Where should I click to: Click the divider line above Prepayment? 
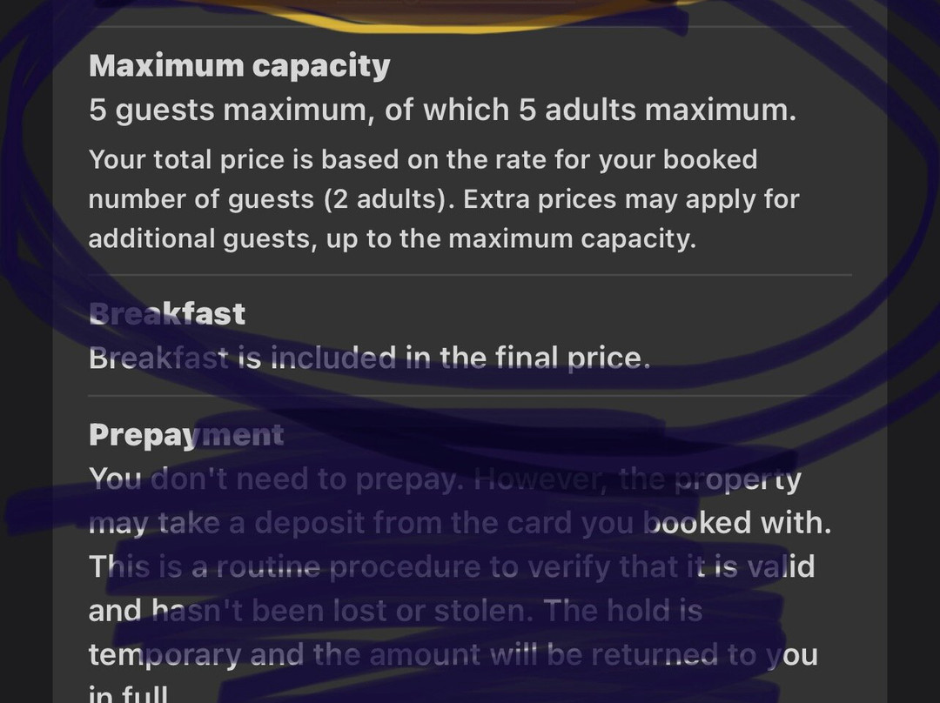470,397
